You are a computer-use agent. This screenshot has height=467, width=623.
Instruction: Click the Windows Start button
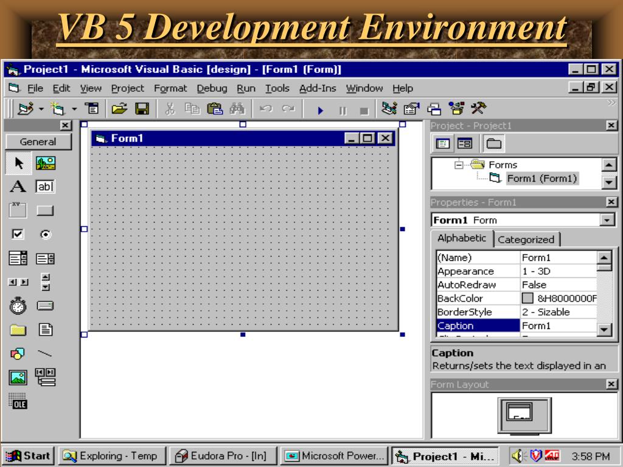(28, 455)
